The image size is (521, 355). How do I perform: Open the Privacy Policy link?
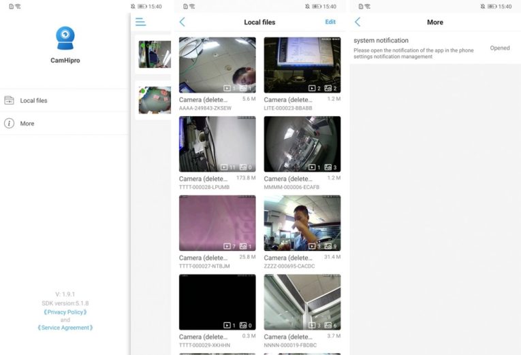(x=65, y=312)
